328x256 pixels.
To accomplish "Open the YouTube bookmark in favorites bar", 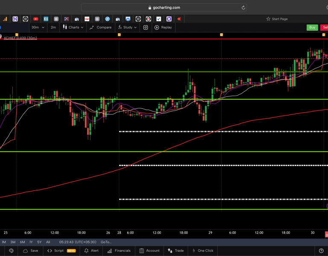I will 35,19.
